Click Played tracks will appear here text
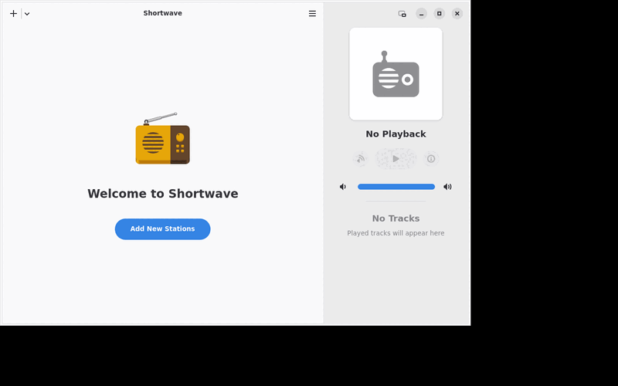Screen dimensions: 618x386 (x=396, y=233)
